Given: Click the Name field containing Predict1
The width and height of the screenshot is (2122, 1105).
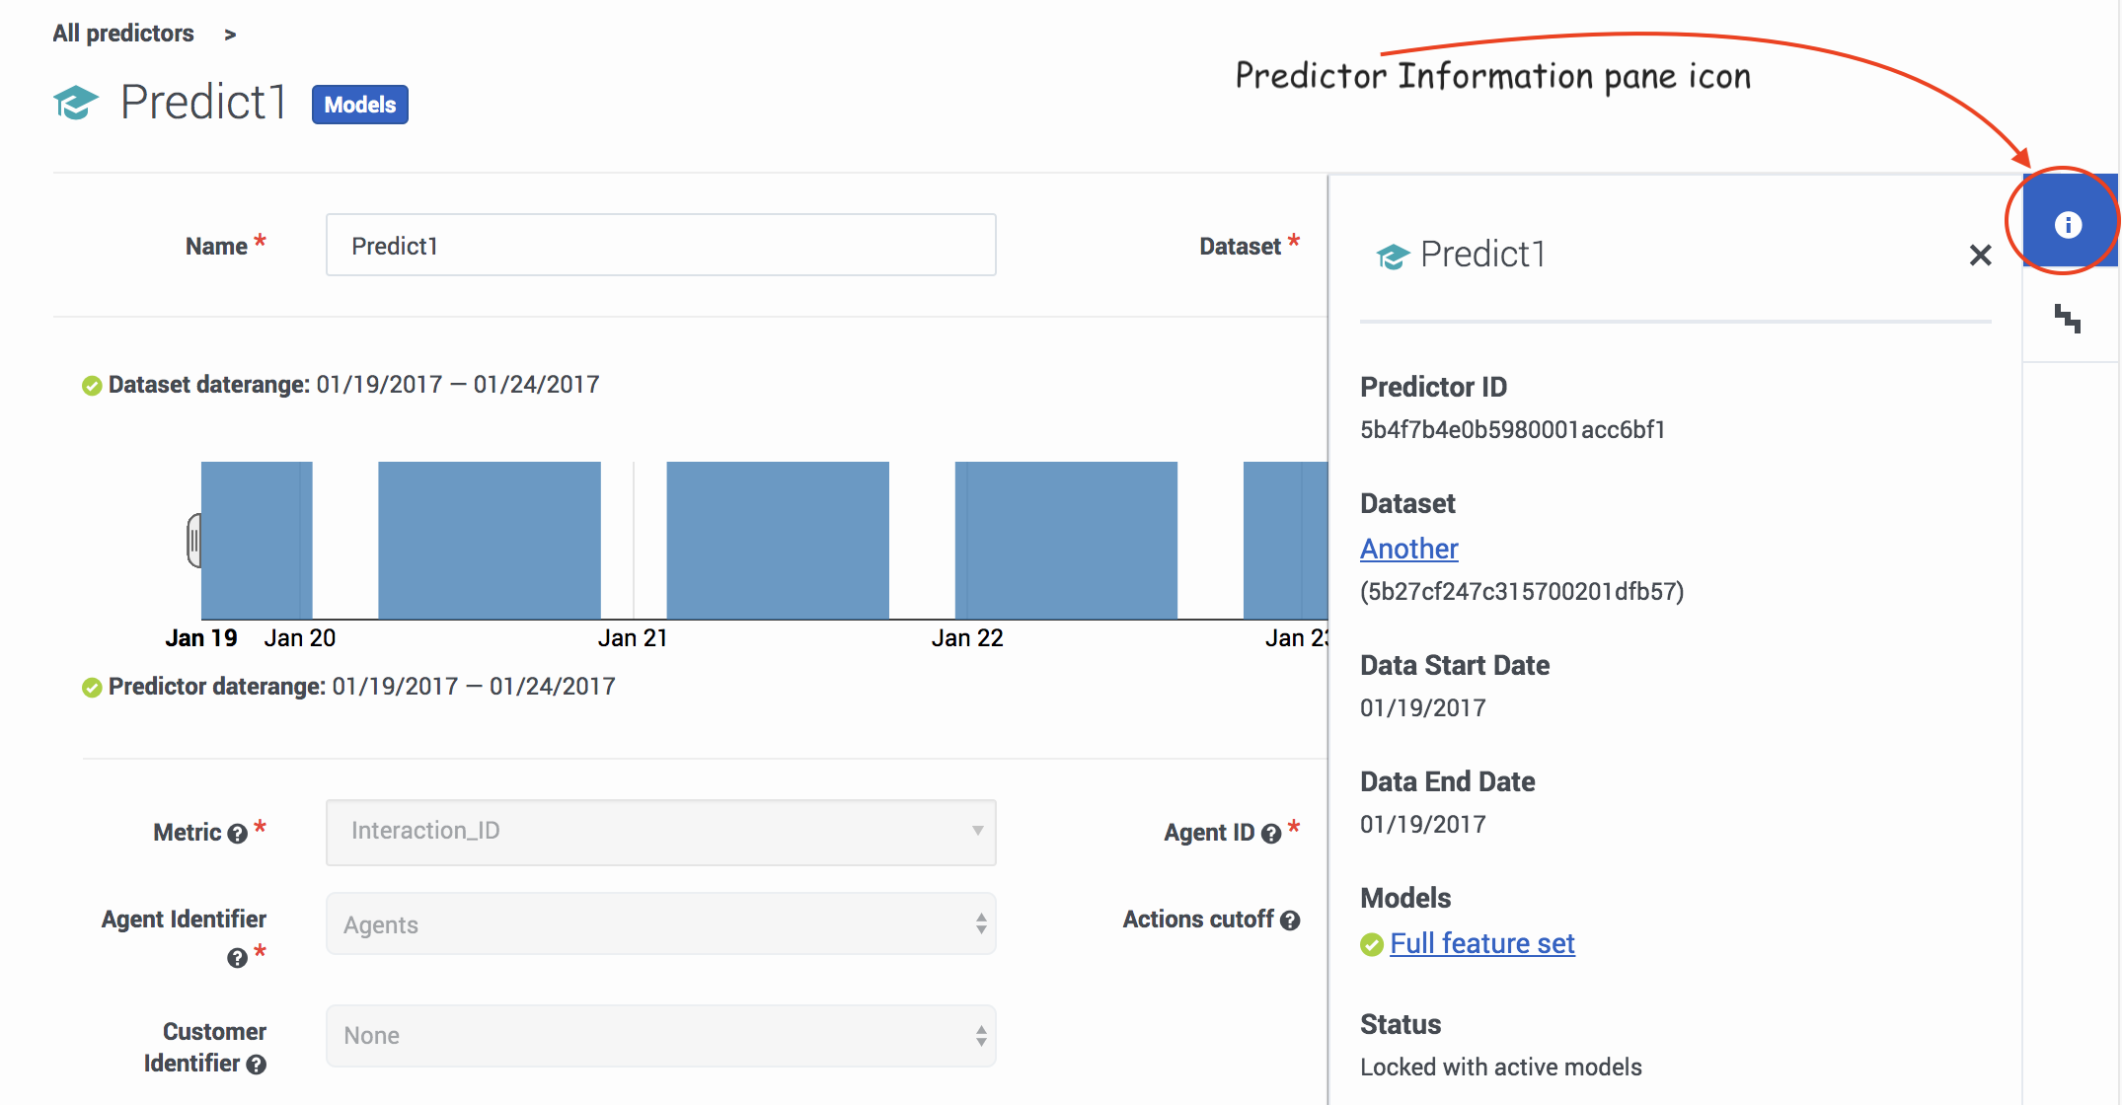Looking at the screenshot, I should pyautogui.click(x=661, y=245).
